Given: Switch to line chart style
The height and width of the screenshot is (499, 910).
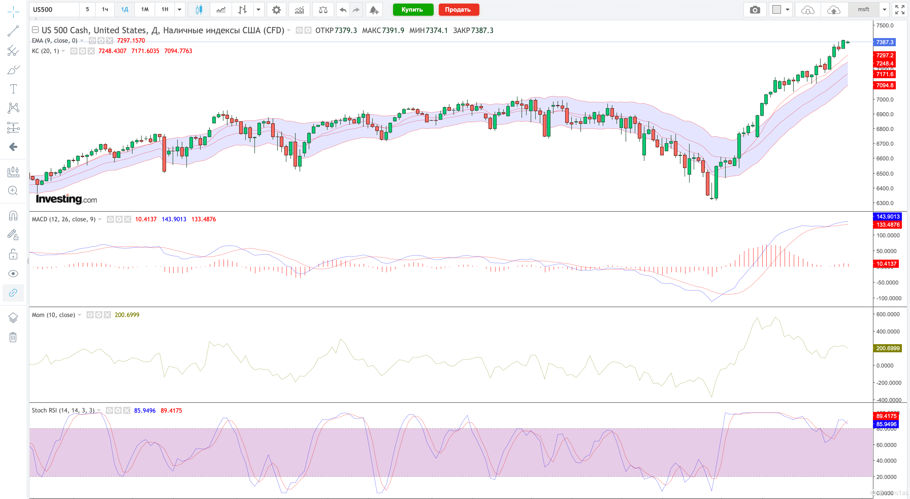Looking at the screenshot, I should (221, 10).
